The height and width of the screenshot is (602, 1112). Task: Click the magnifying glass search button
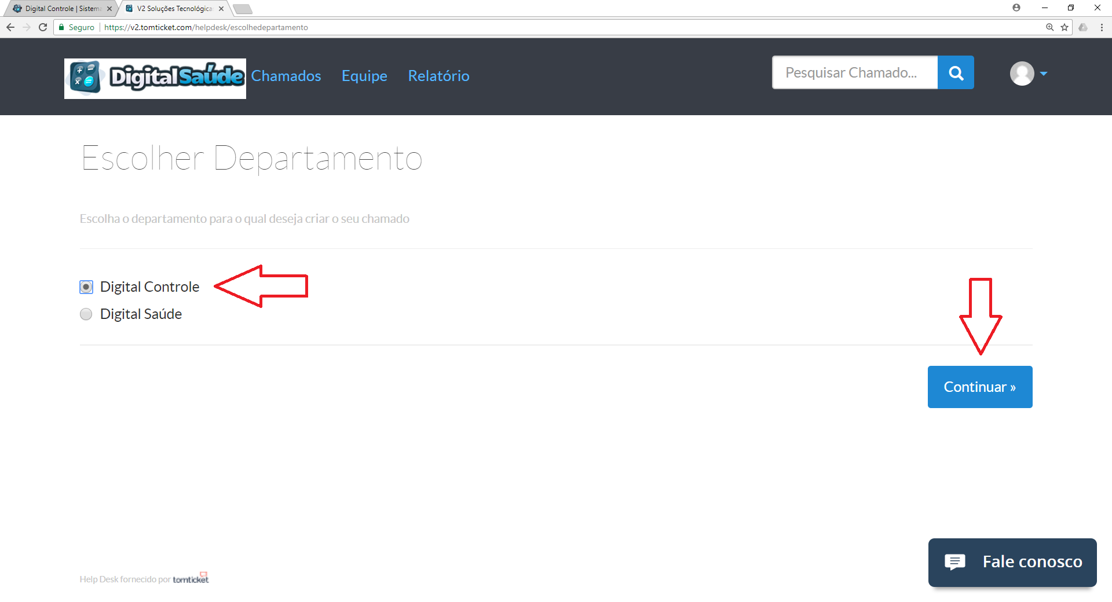[x=956, y=73]
